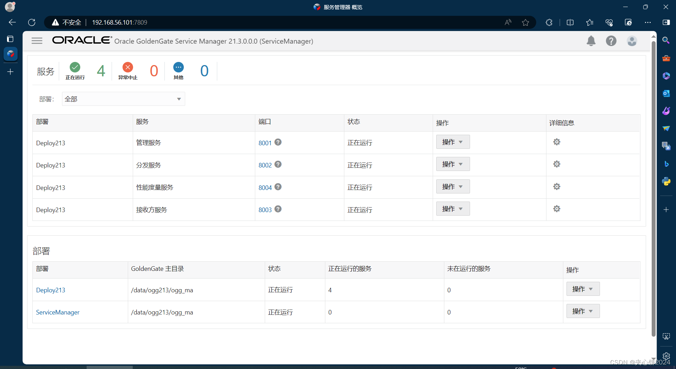Click the help icon next to port 8001
The image size is (676, 369).
[278, 142]
